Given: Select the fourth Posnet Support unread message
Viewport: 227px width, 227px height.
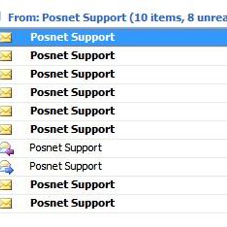Looking at the screenshot, I should pyautogui.click(x=72, y=93).
